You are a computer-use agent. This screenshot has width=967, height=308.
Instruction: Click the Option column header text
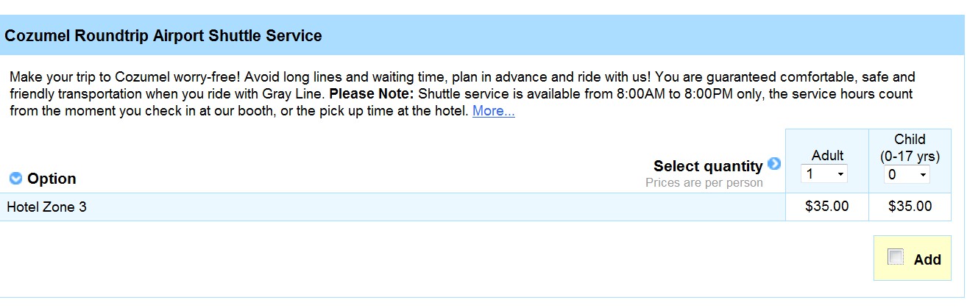52,179
